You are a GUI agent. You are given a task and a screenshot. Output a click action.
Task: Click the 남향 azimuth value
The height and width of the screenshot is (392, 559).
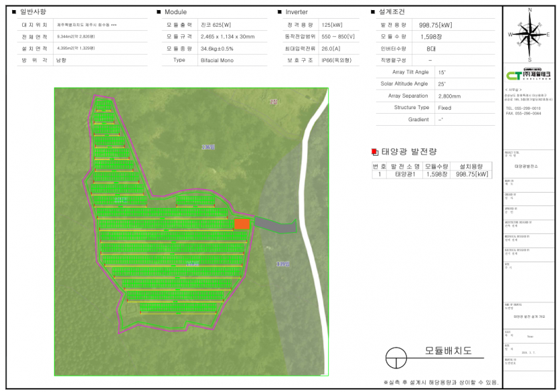pos(62,60)
